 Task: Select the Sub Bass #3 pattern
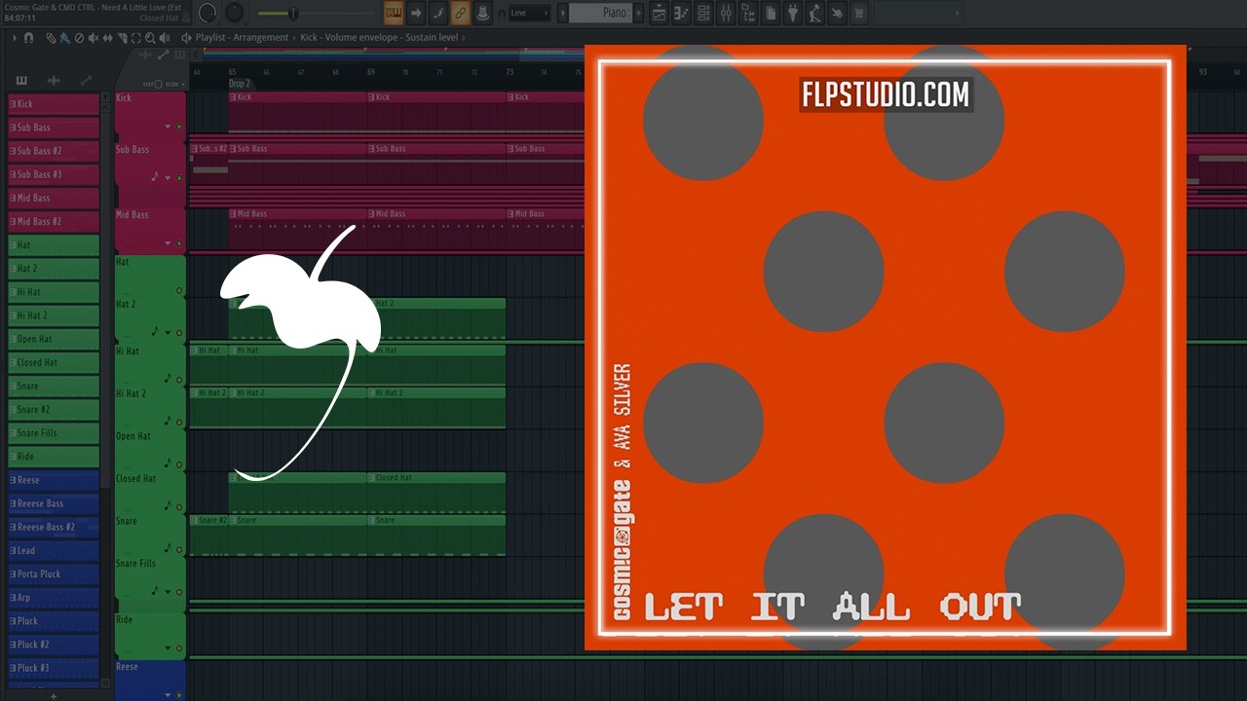(x=54, y=174)
